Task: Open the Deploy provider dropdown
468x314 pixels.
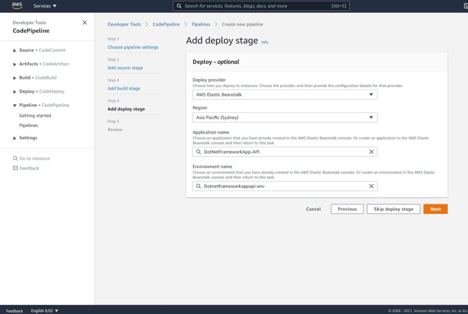Action: point(371,94)
